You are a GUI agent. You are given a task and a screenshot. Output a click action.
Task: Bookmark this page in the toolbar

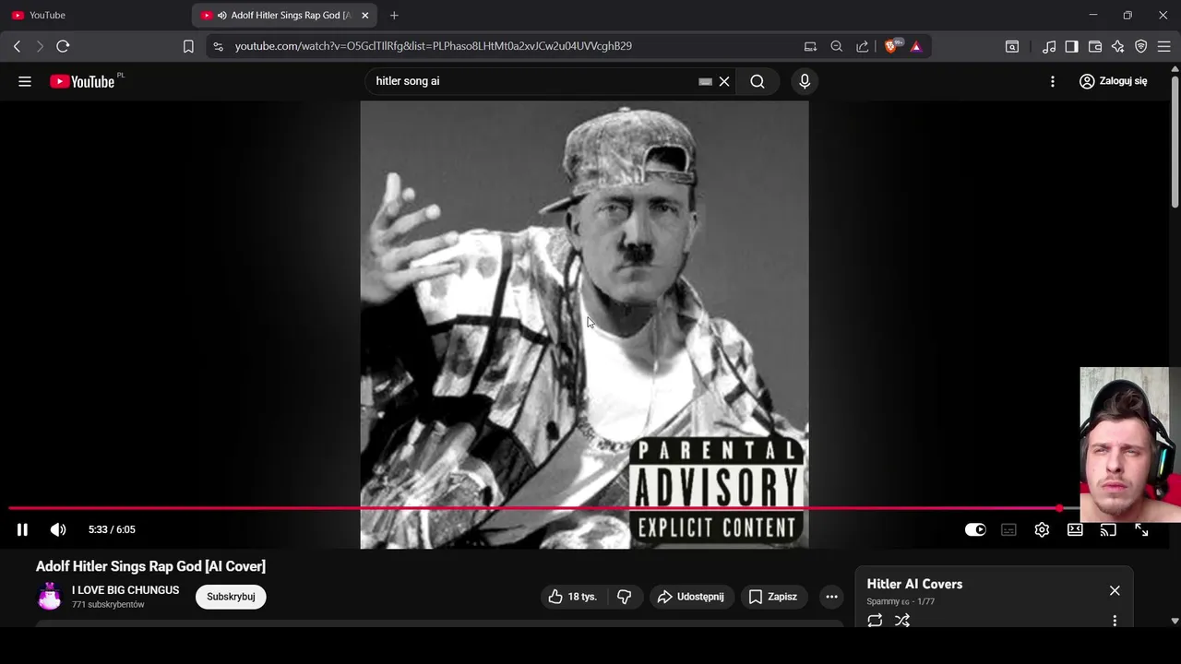point(188,46)
